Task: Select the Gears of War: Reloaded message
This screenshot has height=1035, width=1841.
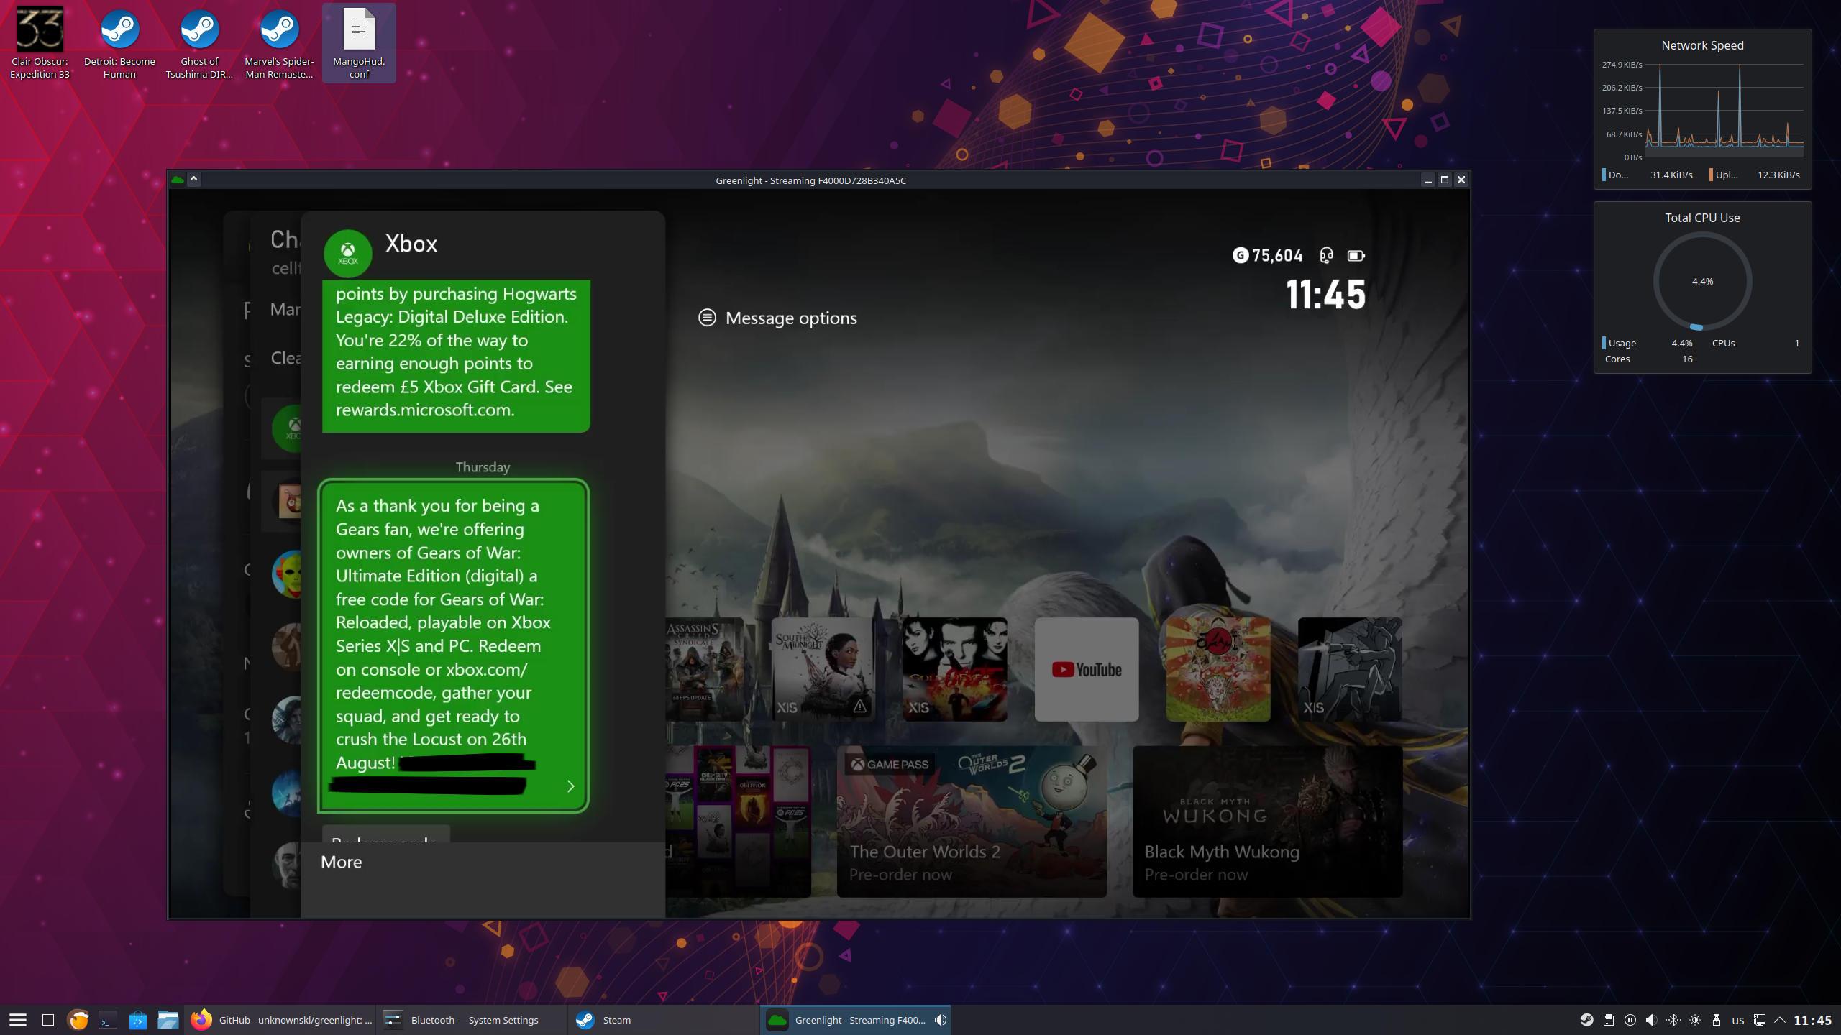Action: click(x=453, y=645)
